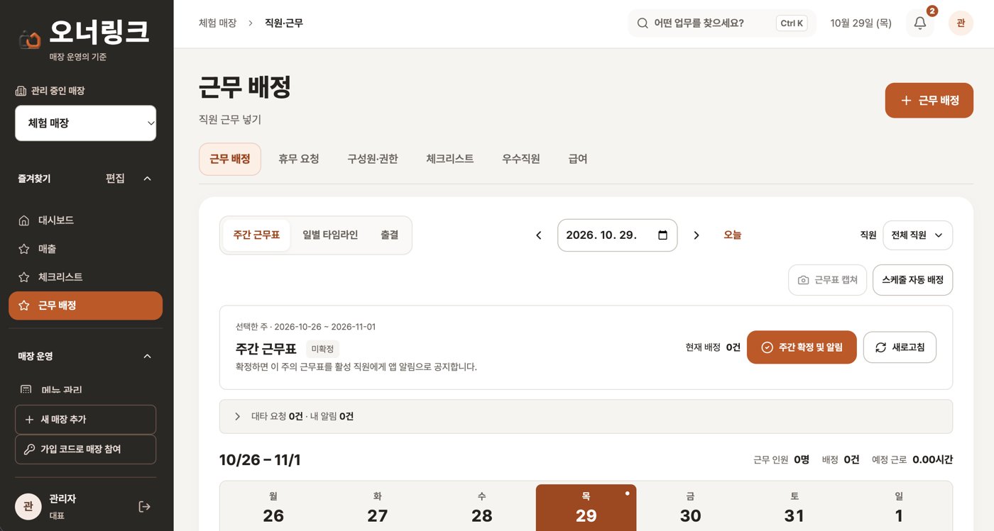Select Thursday 29 in the week header

pyautogui.click(x=586, y=508)
